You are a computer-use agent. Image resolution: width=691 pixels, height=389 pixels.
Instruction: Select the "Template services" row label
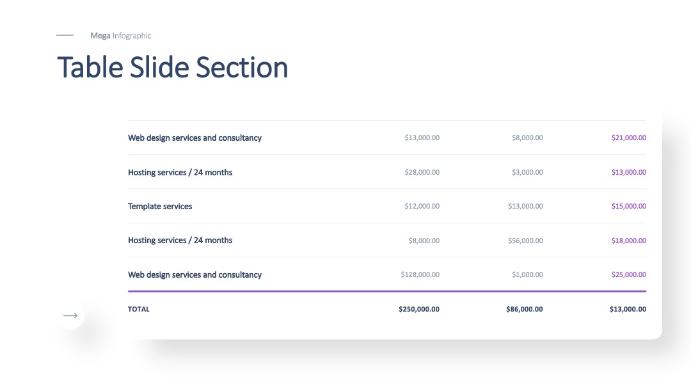click(x=160, y=207)
